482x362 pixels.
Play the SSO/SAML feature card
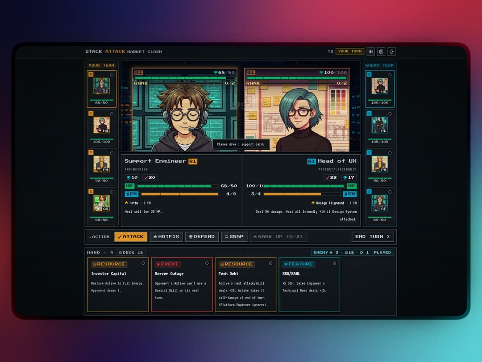tap(309, 285)
